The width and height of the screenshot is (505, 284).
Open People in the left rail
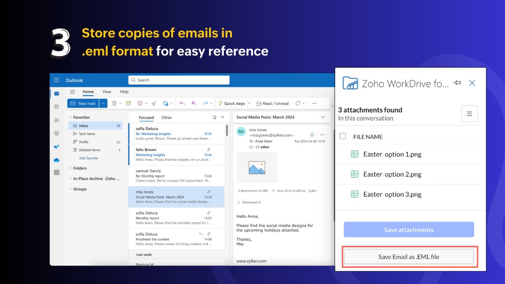tap(56, 120)
